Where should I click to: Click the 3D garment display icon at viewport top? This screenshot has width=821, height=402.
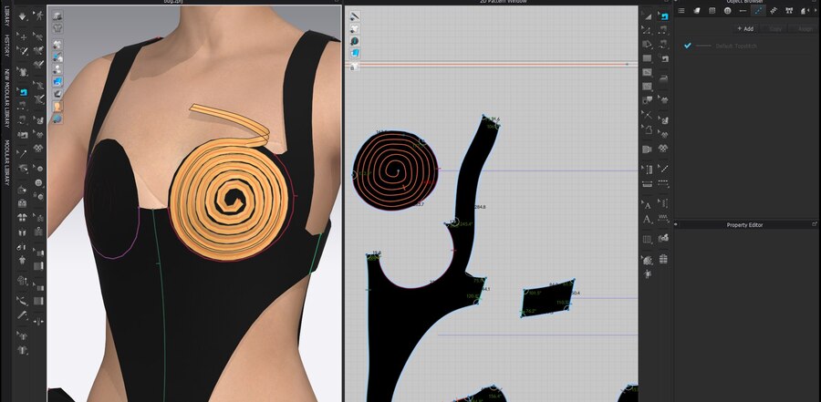[x=57, y=16]
